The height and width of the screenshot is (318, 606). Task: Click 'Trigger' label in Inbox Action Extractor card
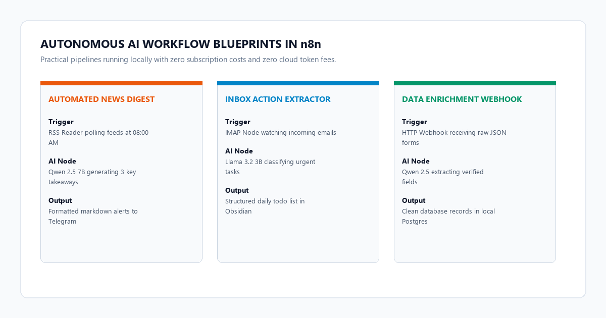[x=238, y=122]
